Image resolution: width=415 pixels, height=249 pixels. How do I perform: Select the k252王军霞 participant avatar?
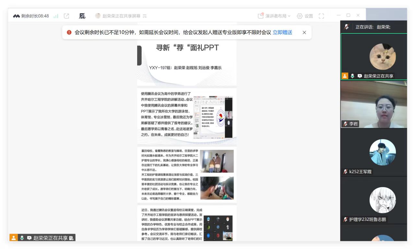(383, 153)
